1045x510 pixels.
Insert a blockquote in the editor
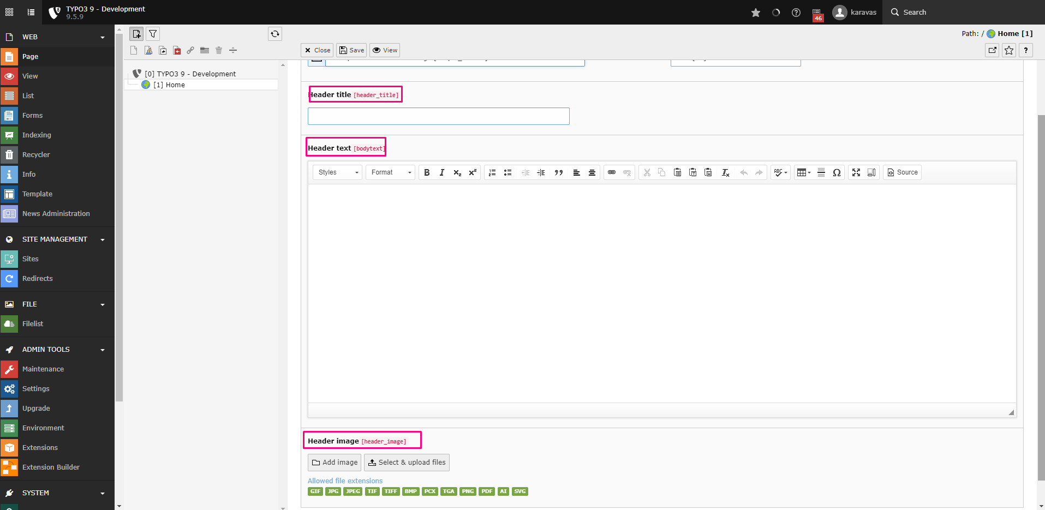coord(558,172)
